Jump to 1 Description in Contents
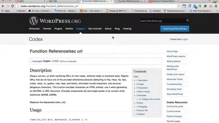This screenshot has width=219, height=123. pyautogui.click(x=142, y=80)
